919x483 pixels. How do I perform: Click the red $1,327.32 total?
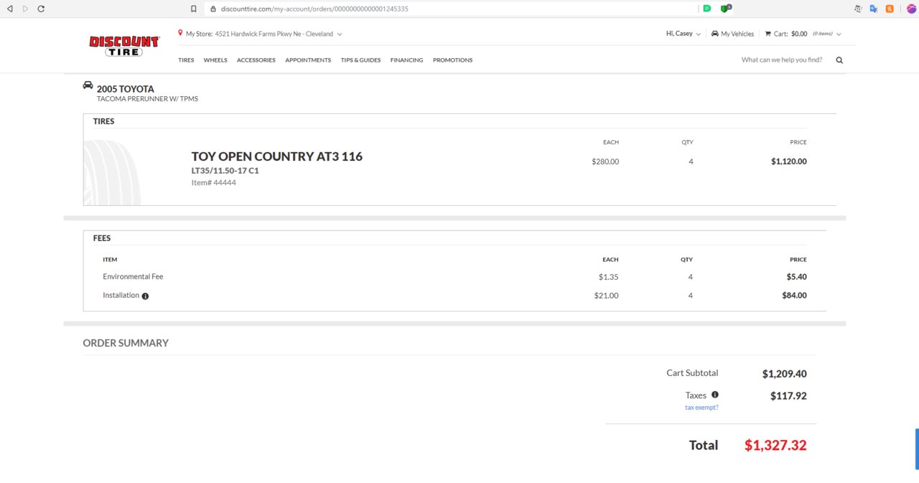[775, 445]
